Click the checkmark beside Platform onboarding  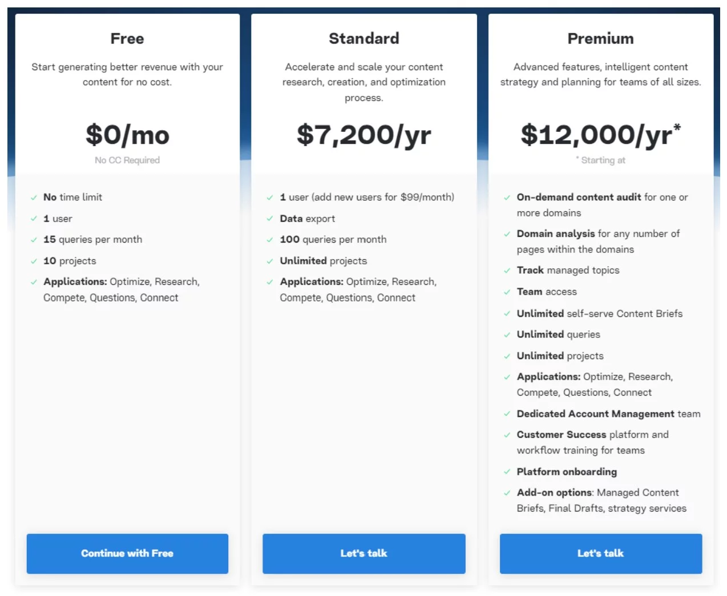pos(507,472)
